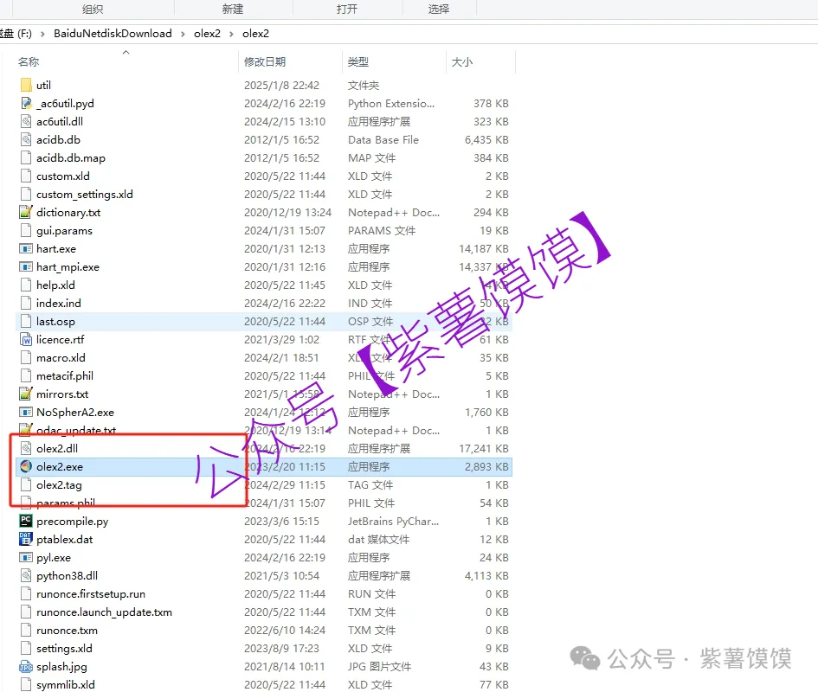The width and height of the screenshot is (818, 692).
Task: Select the util folder icon
Action: 26,86
